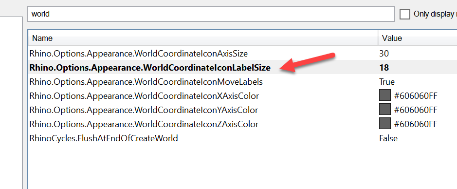Click the #606060FF value for ZAxisColor
The height and width of the screenshot is (189, 457).
[x=416, y=125]
